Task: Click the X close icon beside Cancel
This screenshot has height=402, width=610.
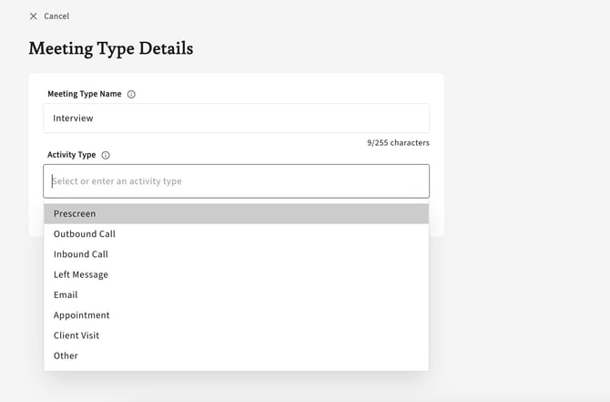Action: [34, 16]
